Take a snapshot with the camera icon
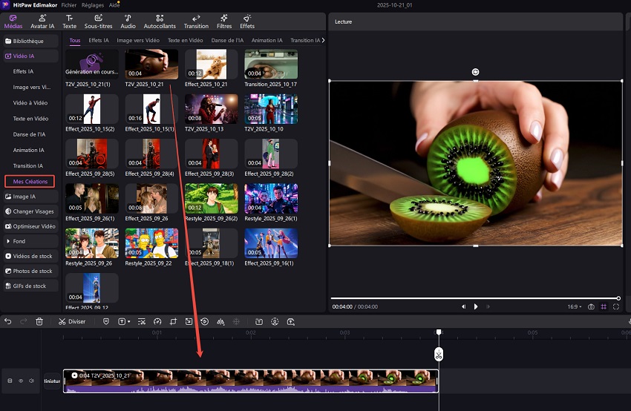 (591, 306)
